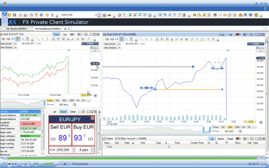
Task: Select List view in Orders panel
Action: (212, 139)
